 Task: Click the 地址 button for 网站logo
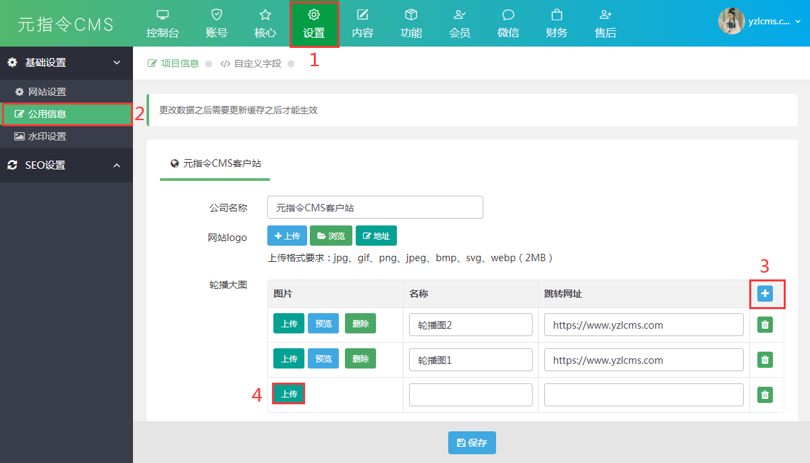click(376, 236)
